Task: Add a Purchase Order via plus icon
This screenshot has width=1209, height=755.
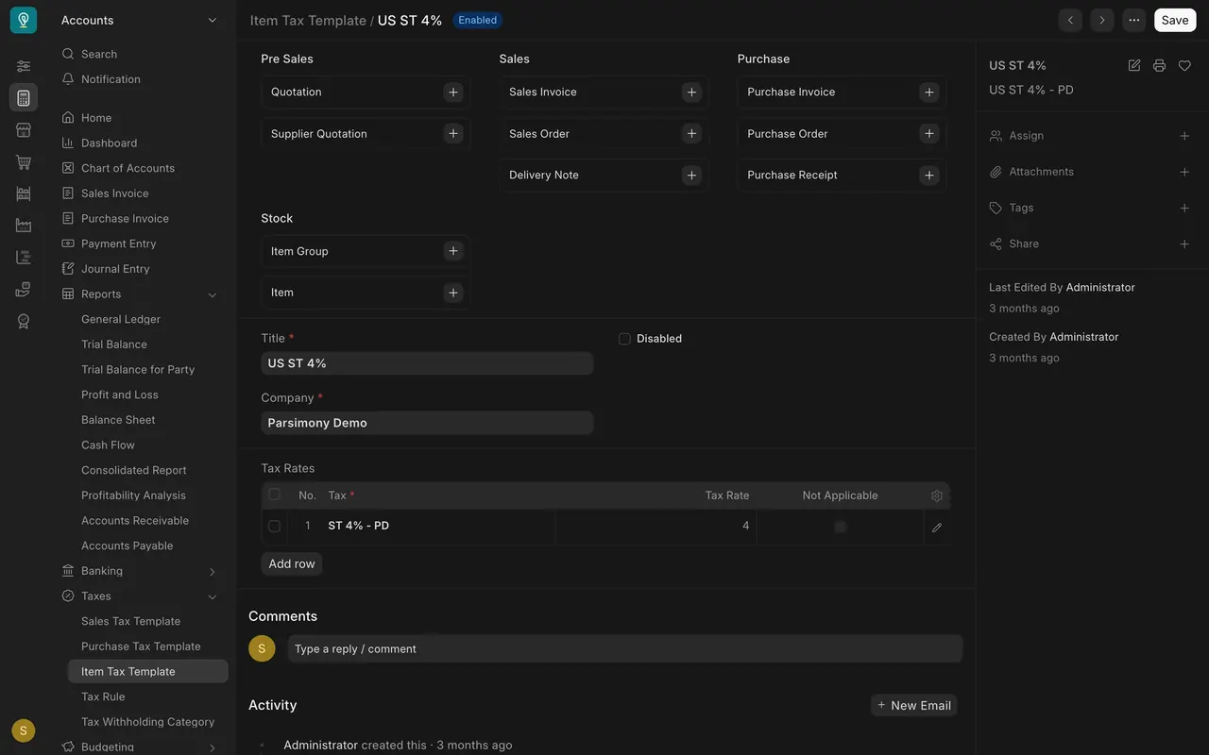Action: point(929,133)
